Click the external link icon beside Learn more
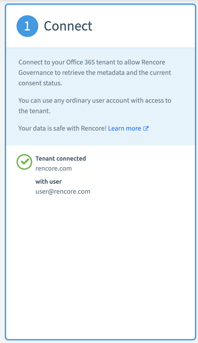The width and height of the screenshot is (198, 343). coord(146,128)
